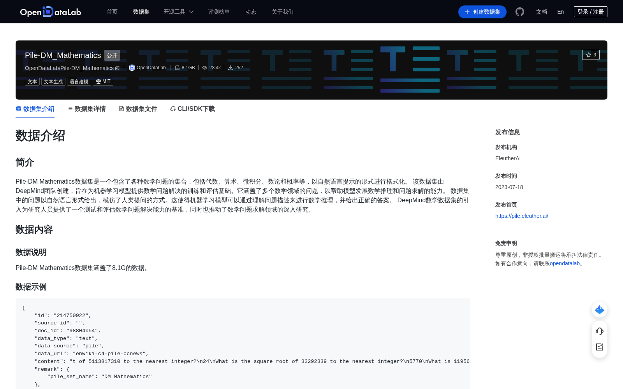This screenshot has height=389, width=623.
Task: Click the 文本 tag
Action: click(32, 82)
